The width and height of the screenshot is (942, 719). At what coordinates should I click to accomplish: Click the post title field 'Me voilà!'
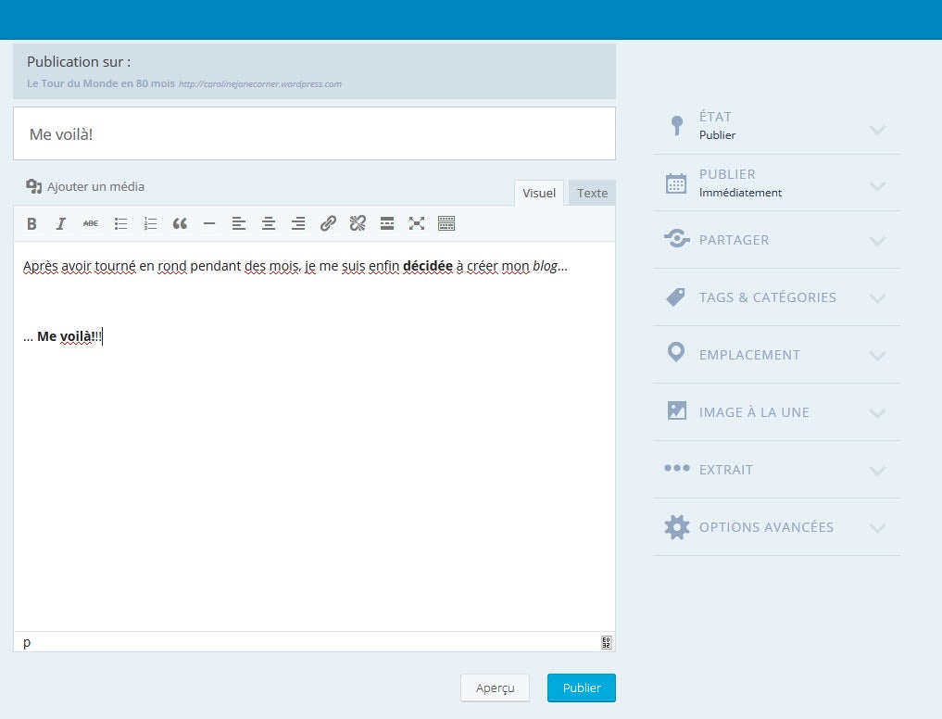tap(314, 134)
